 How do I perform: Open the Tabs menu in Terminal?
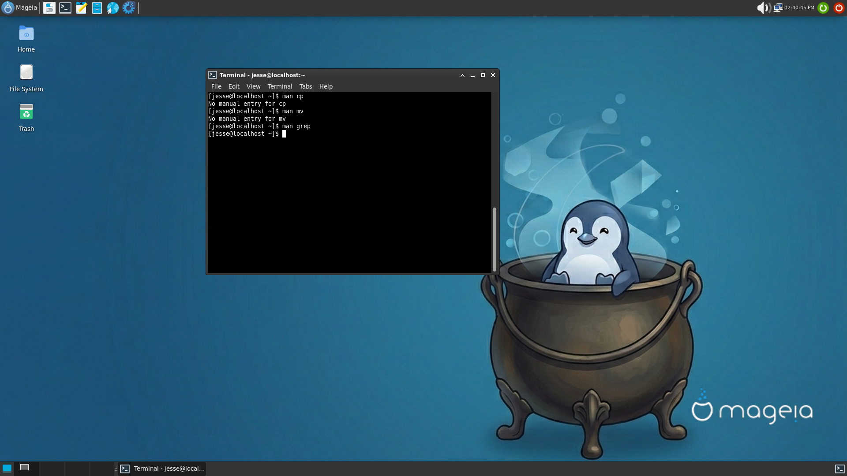click(305, 86)
